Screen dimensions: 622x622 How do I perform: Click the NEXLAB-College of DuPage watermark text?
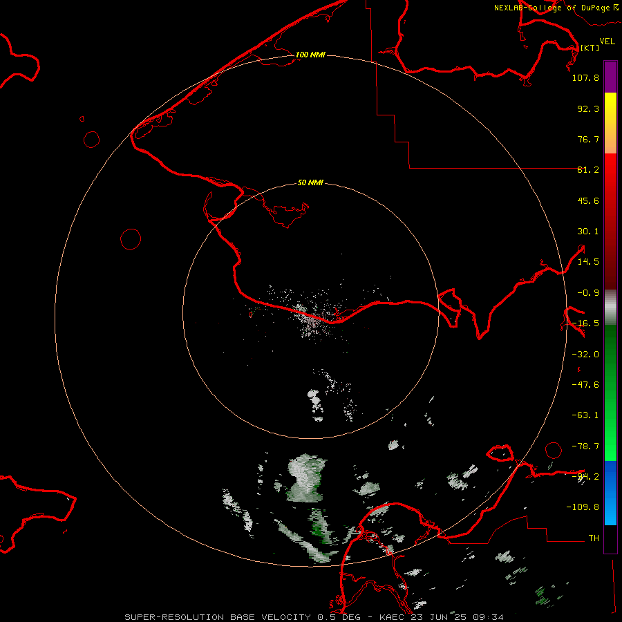point(556,8)
